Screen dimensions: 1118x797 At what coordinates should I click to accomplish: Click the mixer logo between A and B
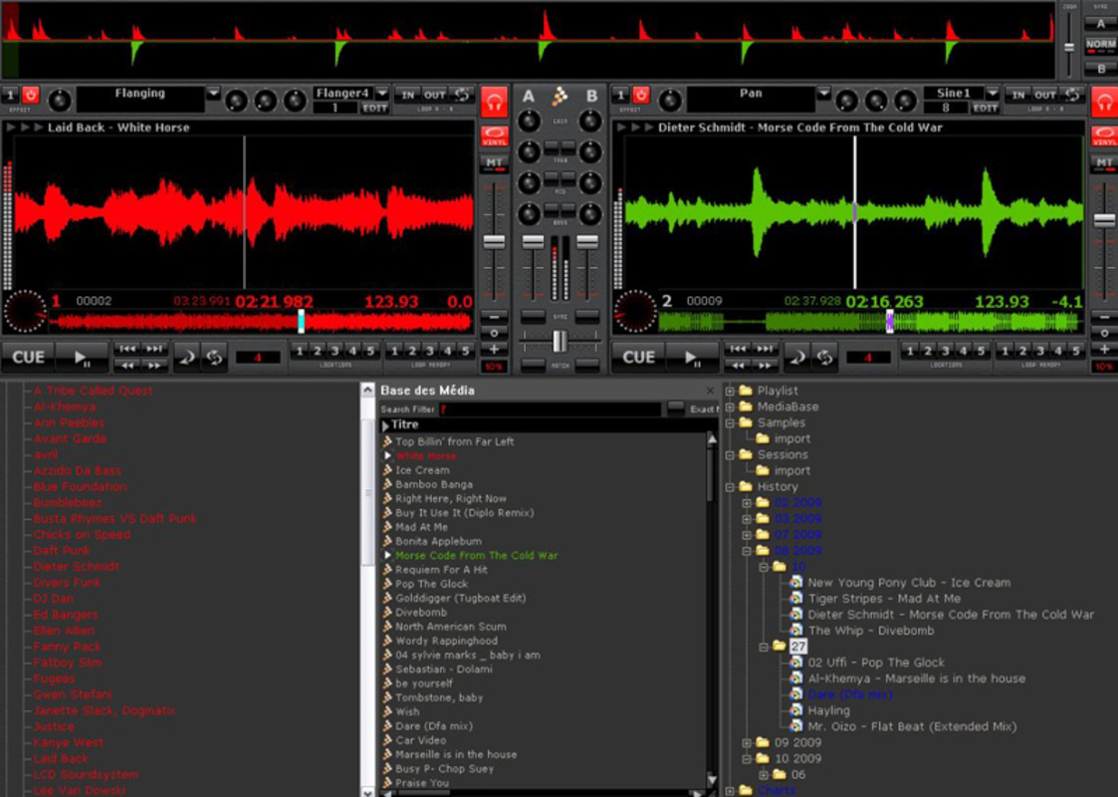coord(560,96)
